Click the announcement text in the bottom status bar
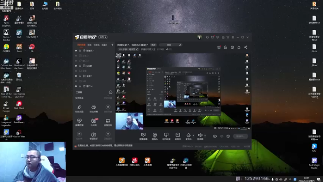 [x=105, y=146]
